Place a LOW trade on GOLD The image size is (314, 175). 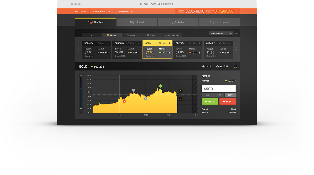tap(227, 102)
